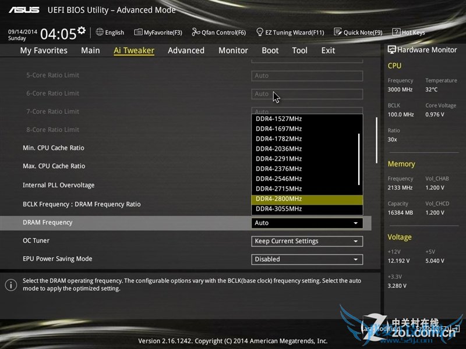Open the Monitor tab
Viewport: 466px width, 349px height.
tap(233, 51)
